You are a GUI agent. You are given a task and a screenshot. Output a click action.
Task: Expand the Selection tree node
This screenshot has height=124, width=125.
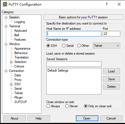pos(11,62)
